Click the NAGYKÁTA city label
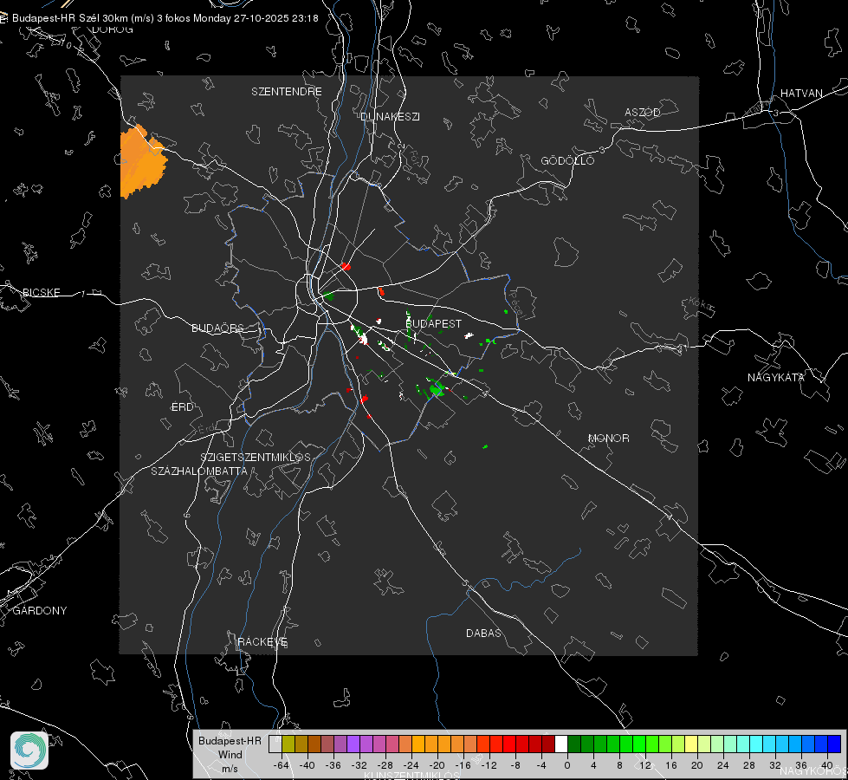The height and width of the screenshot is (780, 848). pyautogui.click(x=776, y=377)
